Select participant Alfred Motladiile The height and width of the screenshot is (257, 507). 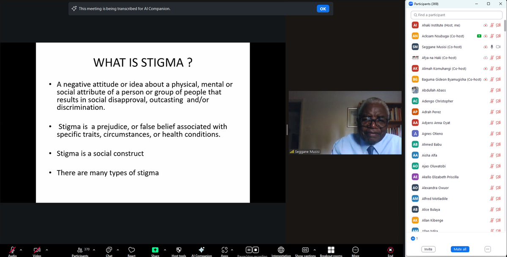(456, 199)
